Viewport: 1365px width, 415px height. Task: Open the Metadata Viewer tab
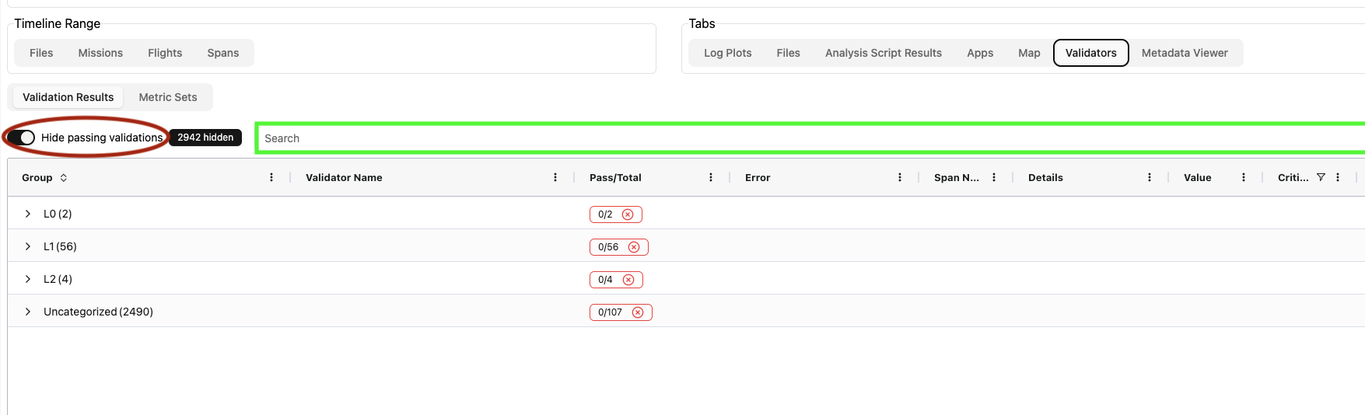1185,53
